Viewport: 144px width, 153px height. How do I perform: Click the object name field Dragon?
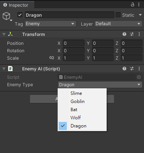(x=69, y=15)
